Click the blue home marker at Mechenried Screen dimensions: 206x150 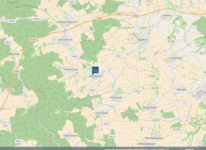click(95, 70)
